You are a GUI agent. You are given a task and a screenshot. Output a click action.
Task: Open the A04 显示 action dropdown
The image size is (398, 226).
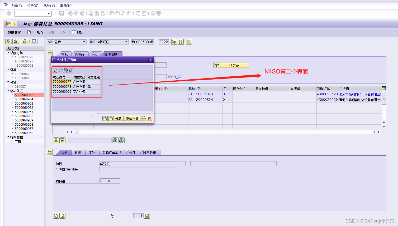[84, 42]
